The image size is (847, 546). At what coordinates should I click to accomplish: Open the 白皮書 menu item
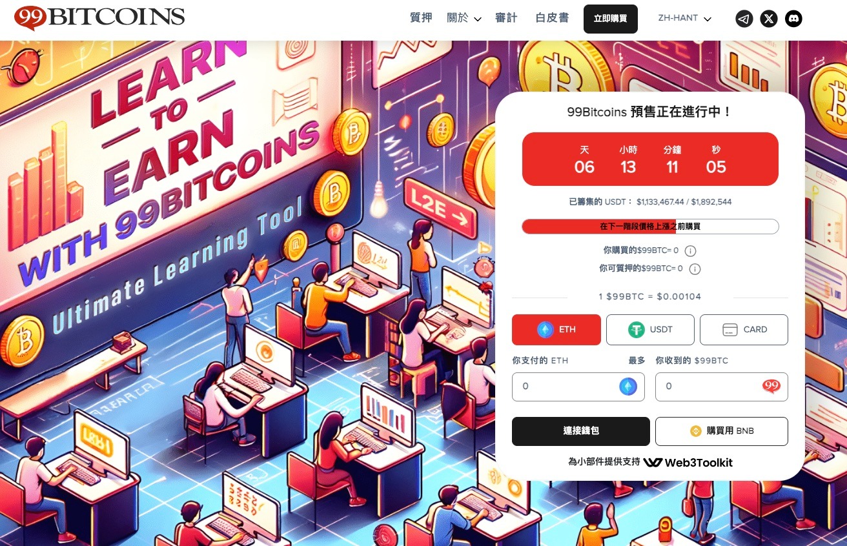[552, 18]
